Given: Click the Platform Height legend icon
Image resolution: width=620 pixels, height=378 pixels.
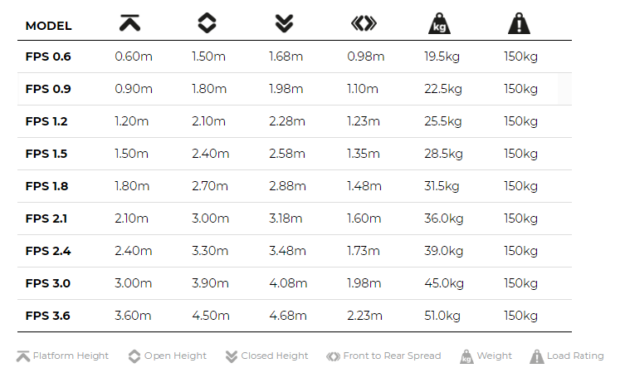Looking at the screenshot, I should (x=23, y=356).
